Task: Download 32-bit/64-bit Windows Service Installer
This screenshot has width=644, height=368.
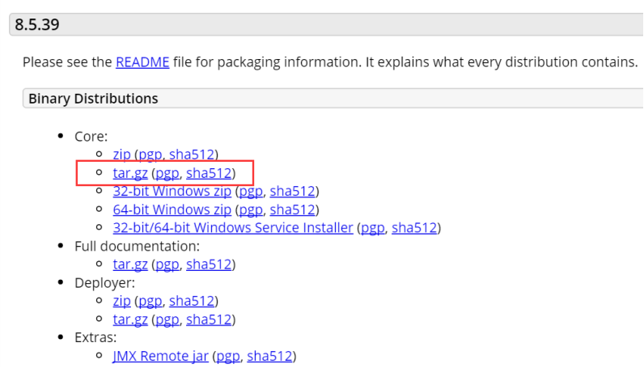Action: tap(233, 227)
